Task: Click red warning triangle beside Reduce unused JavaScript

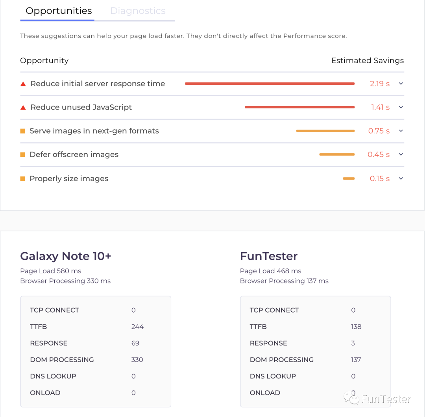Action: 23,108
